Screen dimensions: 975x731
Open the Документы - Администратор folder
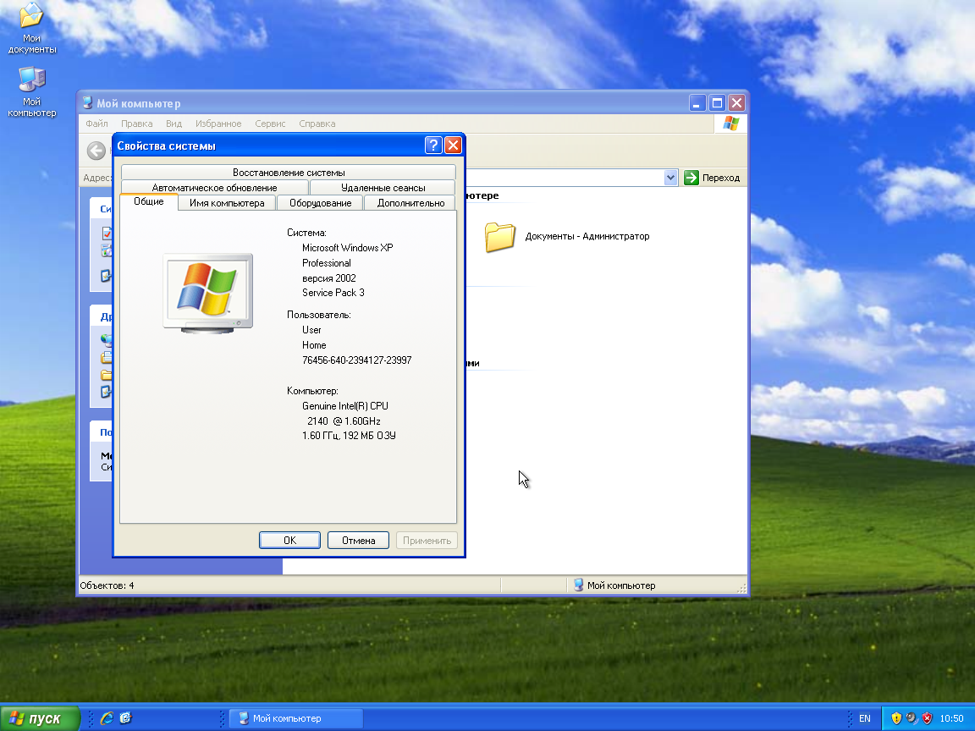click(500, 237)
